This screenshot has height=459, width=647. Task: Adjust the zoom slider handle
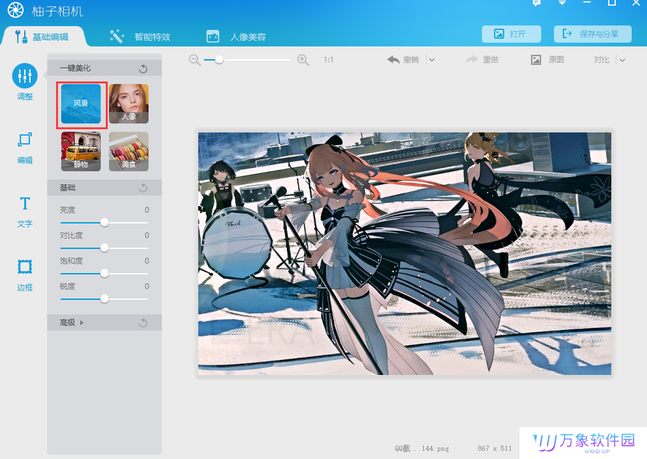point(219,60)
